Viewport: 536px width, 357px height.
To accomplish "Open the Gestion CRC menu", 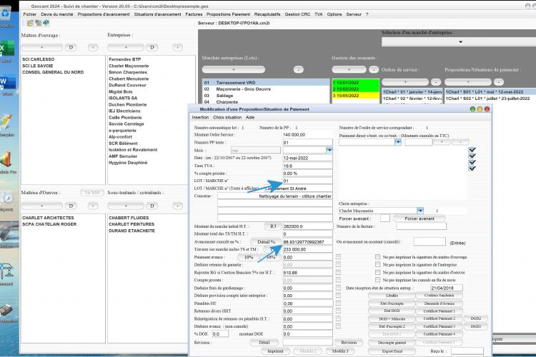I will click(297, 14).
